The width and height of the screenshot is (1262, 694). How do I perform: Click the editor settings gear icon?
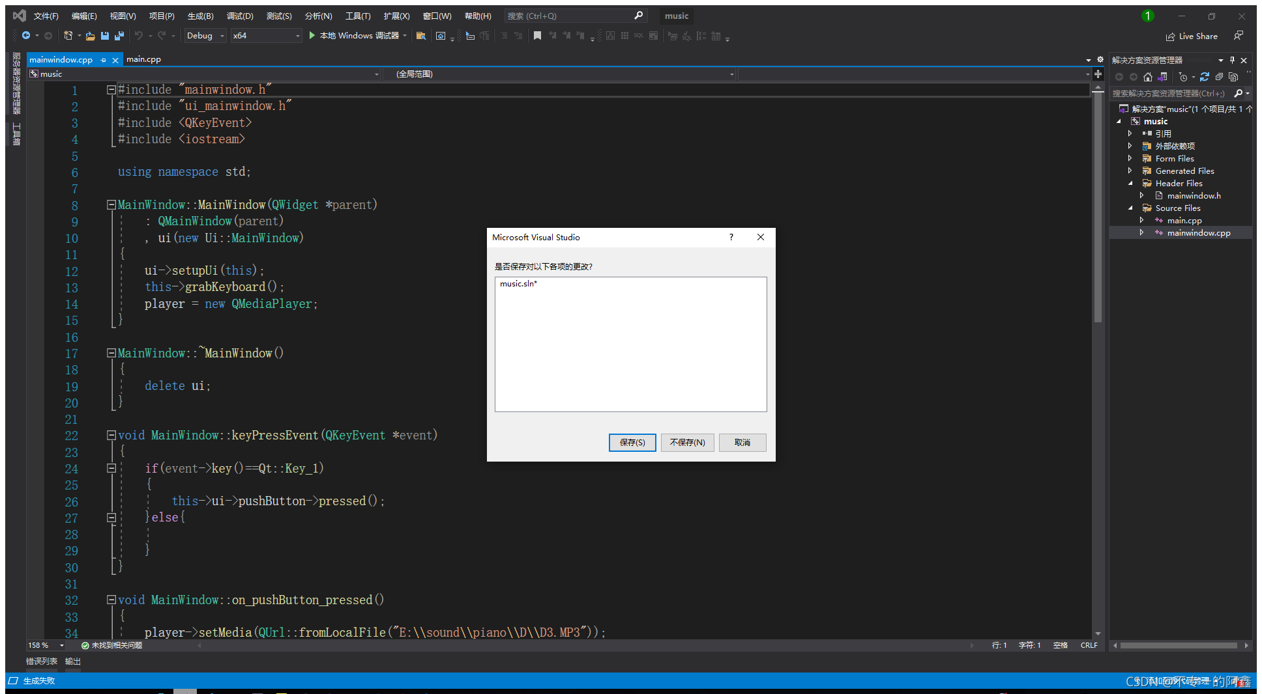(x=1100, y=59)
